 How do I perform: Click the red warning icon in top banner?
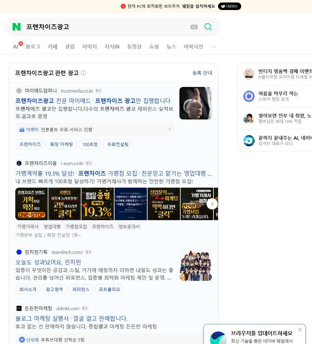point(123,6)
